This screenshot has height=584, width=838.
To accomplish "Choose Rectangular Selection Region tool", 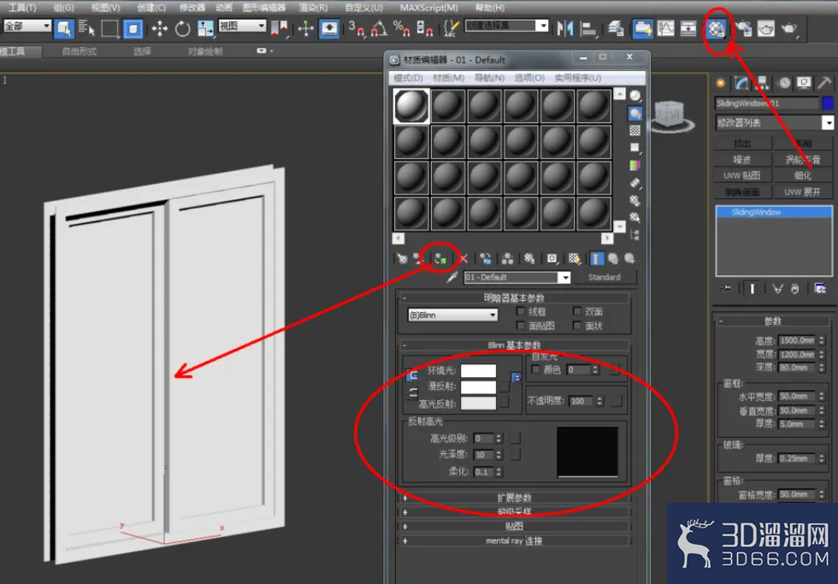I will [109, 28].
